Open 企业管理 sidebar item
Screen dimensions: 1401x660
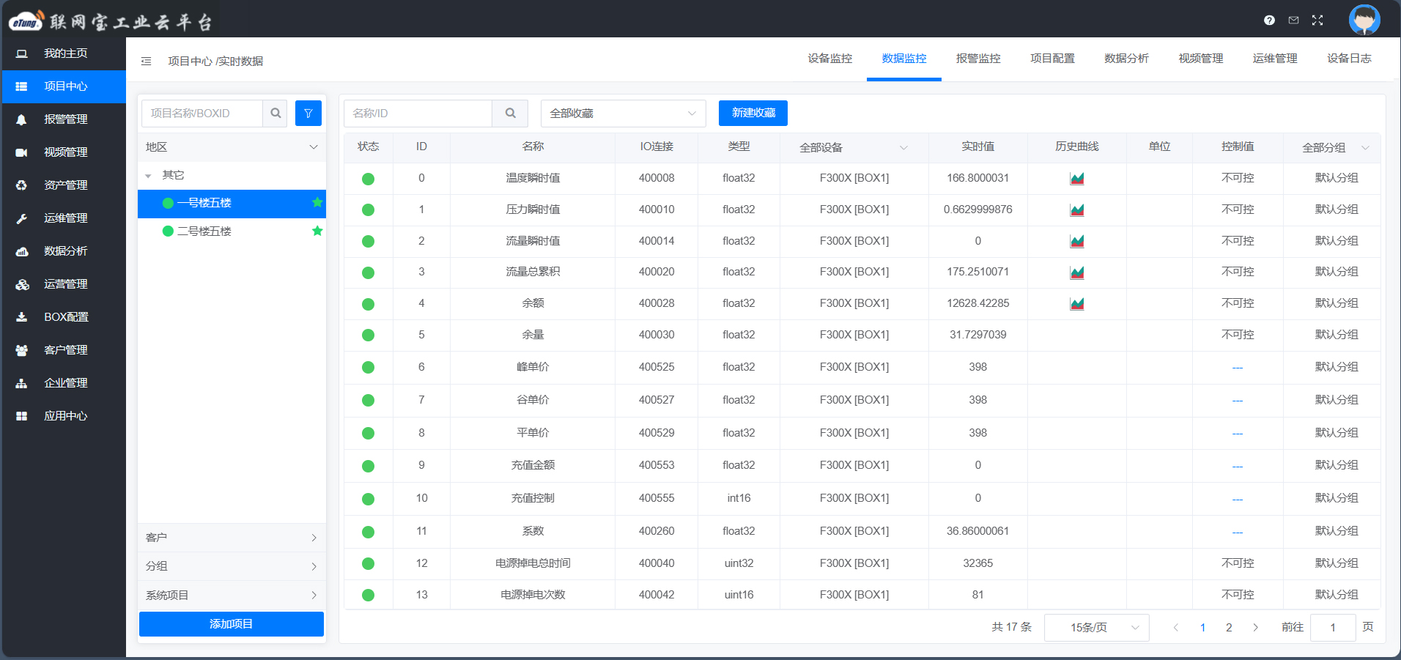click(x=64, y=383)
